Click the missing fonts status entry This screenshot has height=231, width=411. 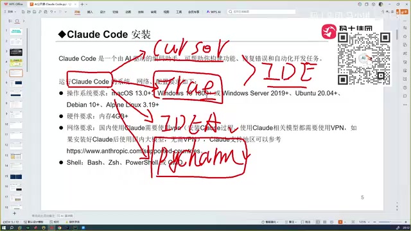73,222
